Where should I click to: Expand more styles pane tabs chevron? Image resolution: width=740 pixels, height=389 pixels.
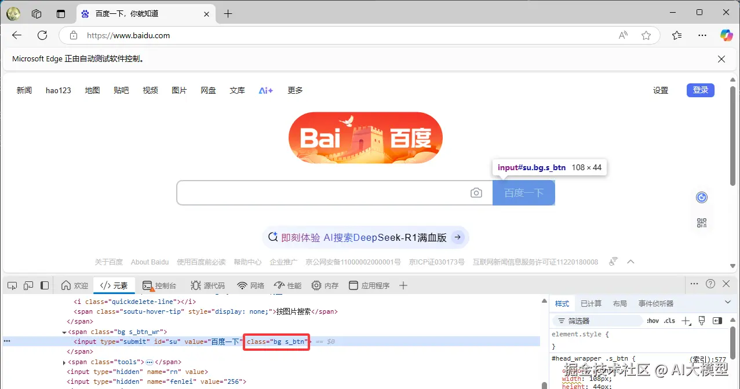point(728,302)
